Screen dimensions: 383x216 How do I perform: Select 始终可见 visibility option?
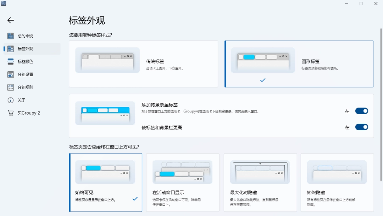[106, 182]
